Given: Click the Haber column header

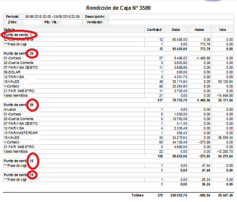Looking at the screenshot, I should click(x=200, y=30).
